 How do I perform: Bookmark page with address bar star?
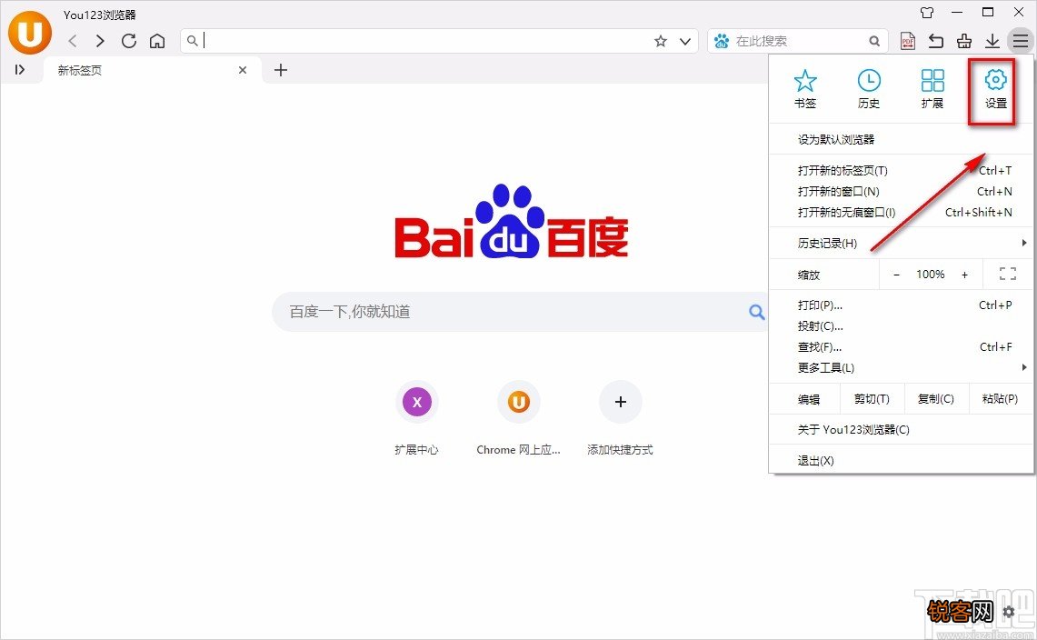pos(660,41)
